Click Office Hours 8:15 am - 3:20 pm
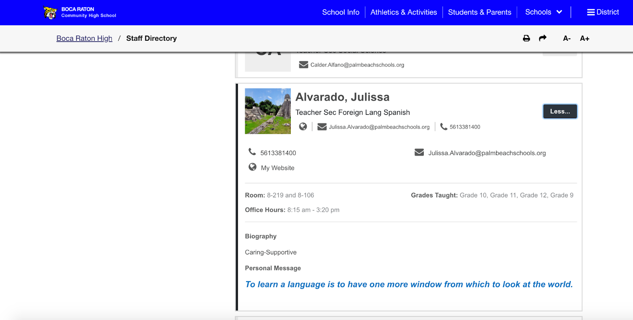633x320 pixels. point(292,210)
